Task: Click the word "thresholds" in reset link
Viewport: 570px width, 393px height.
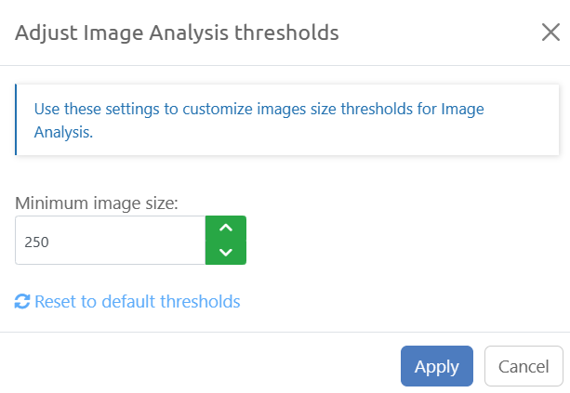Action: [x=201, y=301]
